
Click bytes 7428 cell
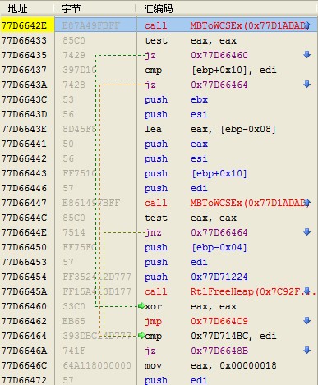point(74,85)
